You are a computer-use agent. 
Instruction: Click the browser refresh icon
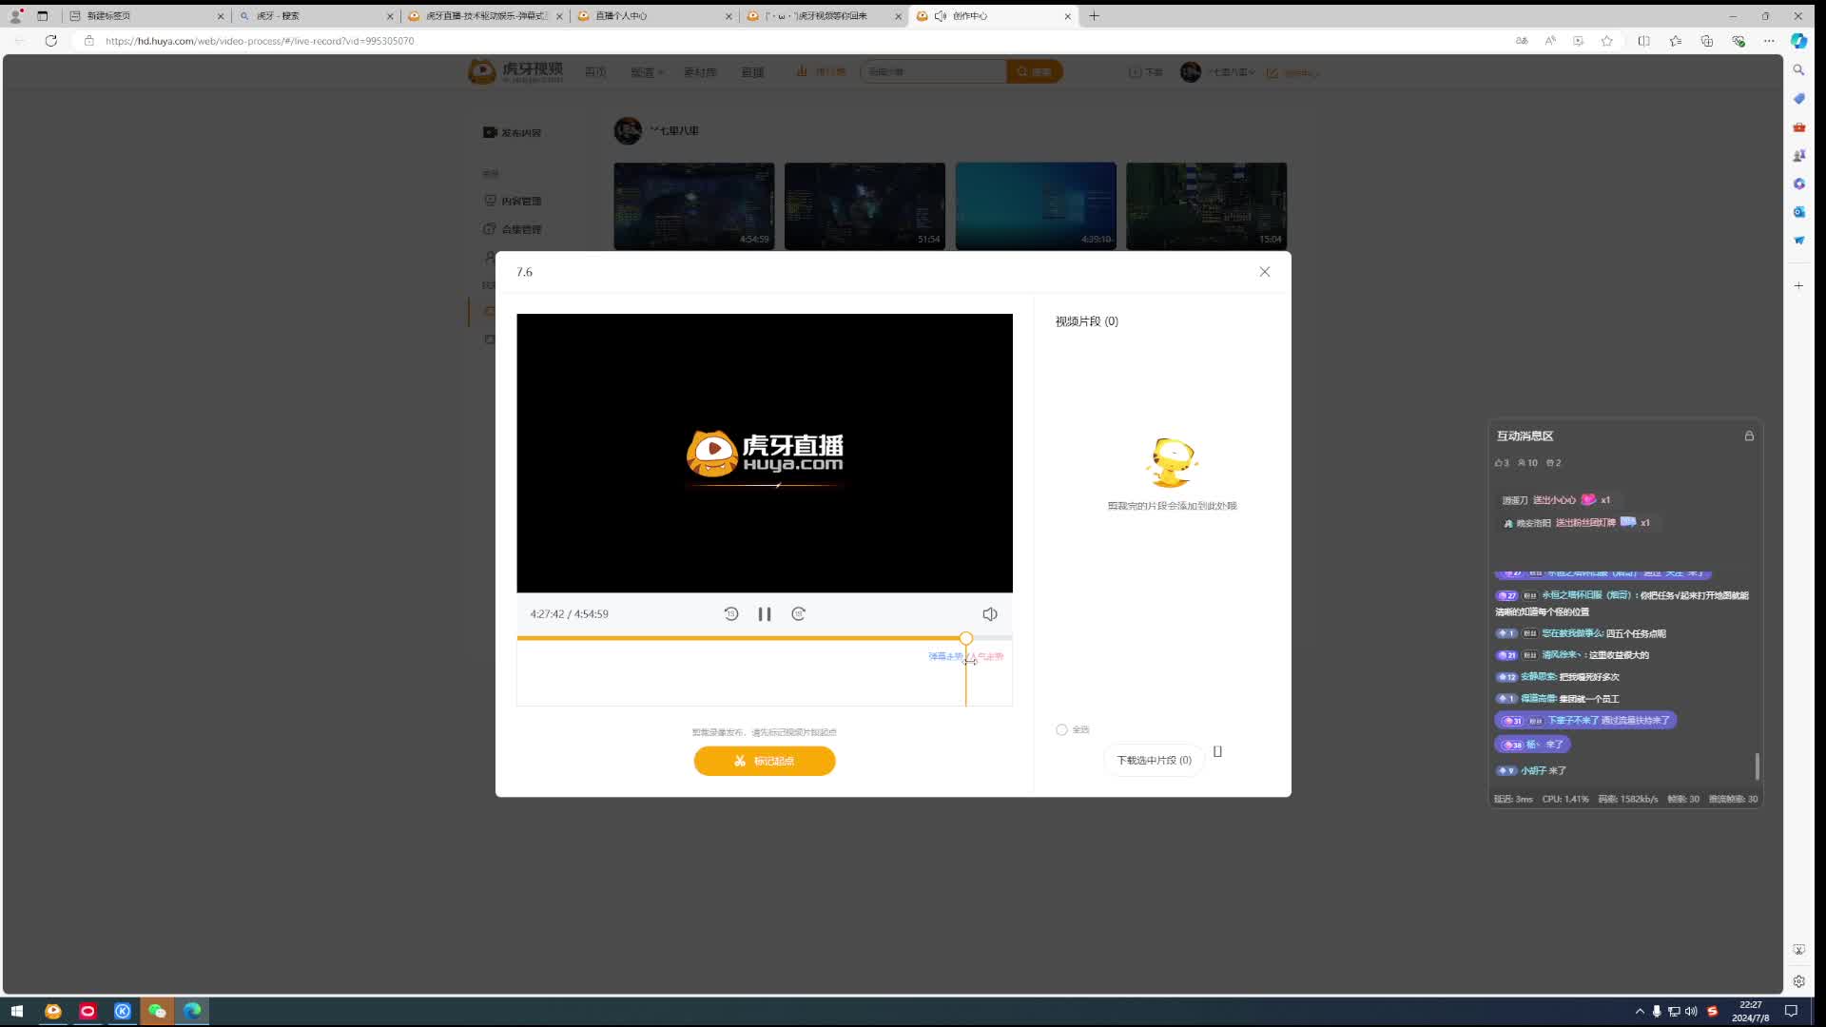click(51, 41)
